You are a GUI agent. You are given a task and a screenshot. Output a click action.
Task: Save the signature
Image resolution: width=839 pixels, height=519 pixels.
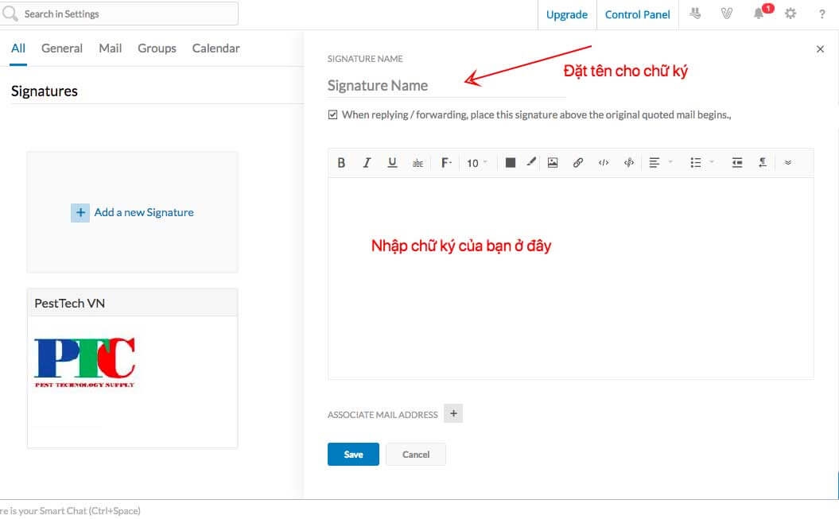tap(353, 454)
